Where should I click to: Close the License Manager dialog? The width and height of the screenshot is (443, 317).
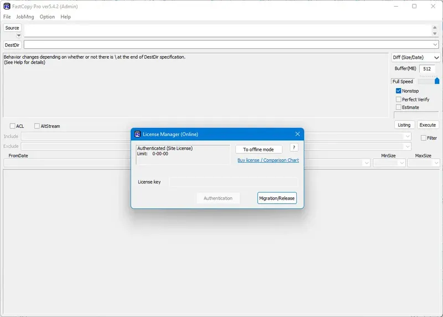(x=297, y=134)
